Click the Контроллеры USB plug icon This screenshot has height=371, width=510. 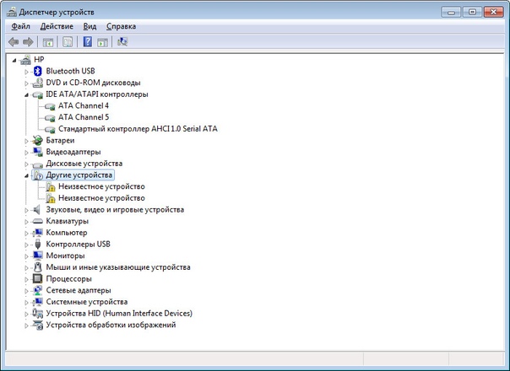click(38, 244)
